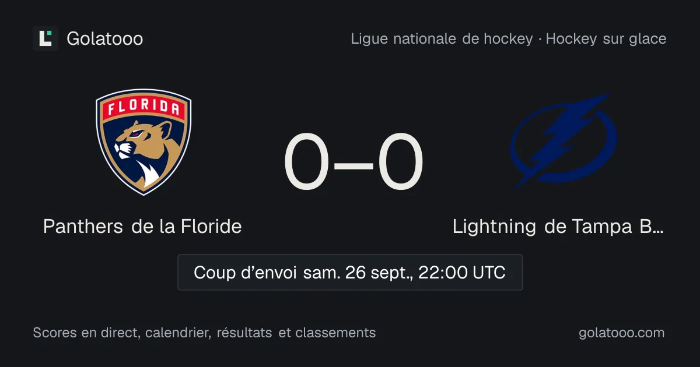The height and width of the screenshot is (367, 700).
Task: Select the Hockey sur glace sport label
Action: tap(606, 39)
